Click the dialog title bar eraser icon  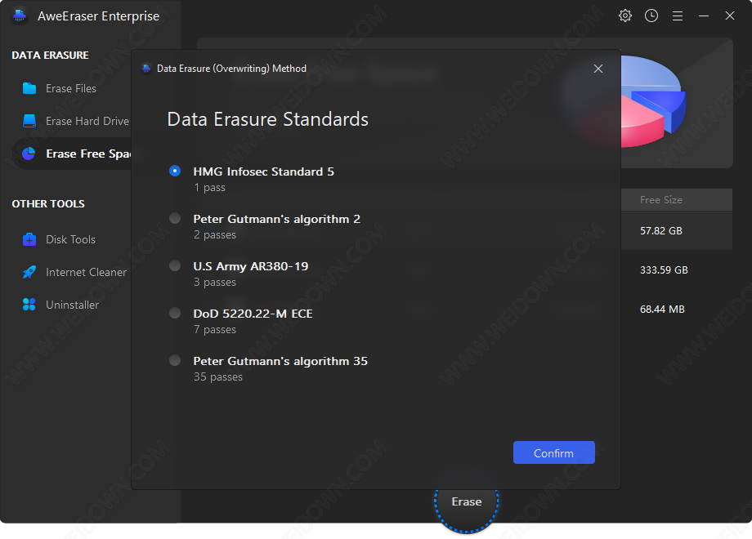(x=146, y=69)
